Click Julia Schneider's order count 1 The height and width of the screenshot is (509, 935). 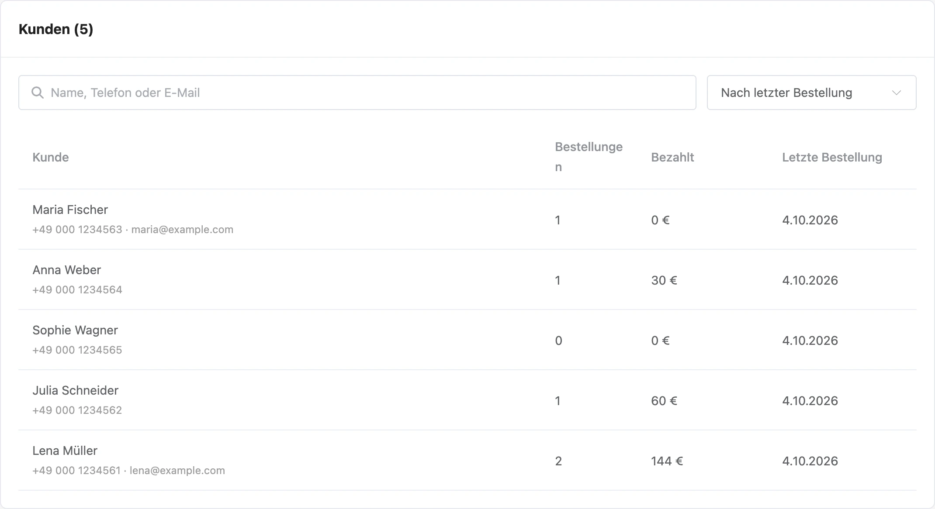click(558, 401)
